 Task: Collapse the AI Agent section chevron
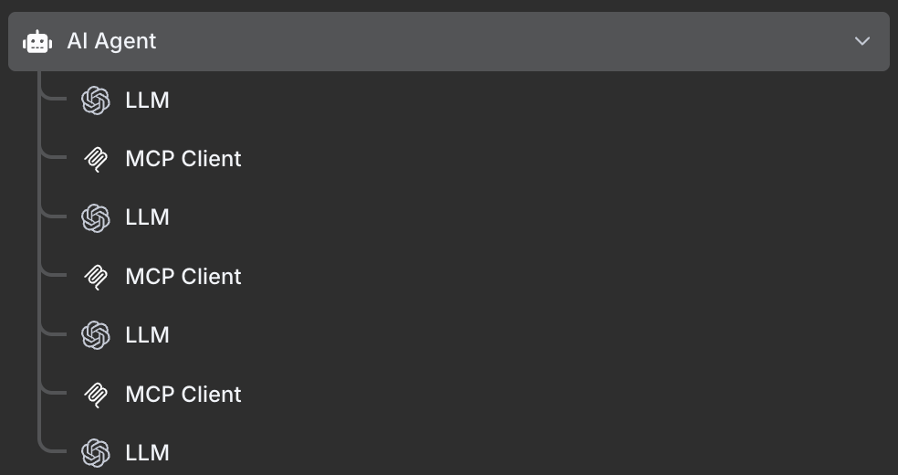[861, 41]
